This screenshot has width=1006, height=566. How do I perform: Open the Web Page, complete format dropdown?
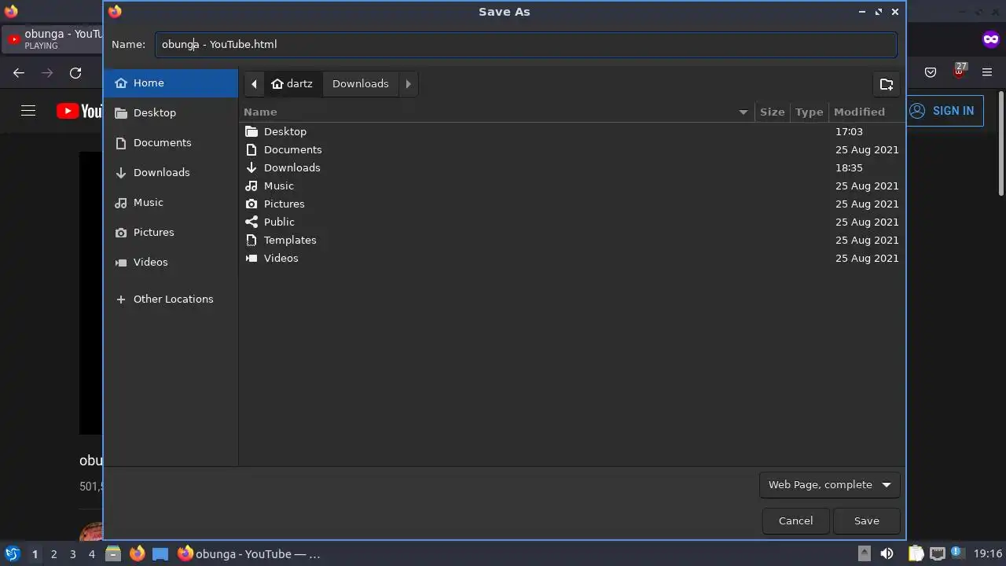click(829, 484)
